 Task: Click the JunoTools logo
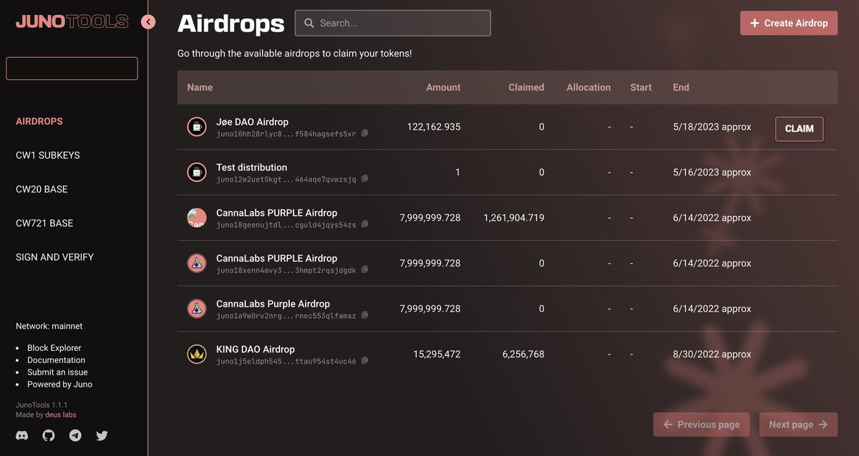point(72,22)
